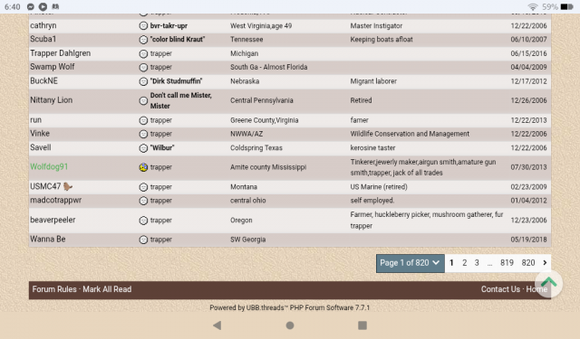Click the mood icon in Scuba1's row
The width and height of the screenshot is (580, 339).
point(143,40)
